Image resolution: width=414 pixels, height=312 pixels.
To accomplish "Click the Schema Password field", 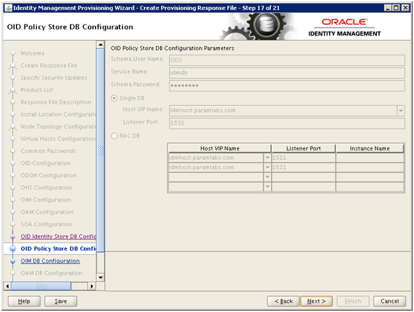I will click(x=287, y=86).
